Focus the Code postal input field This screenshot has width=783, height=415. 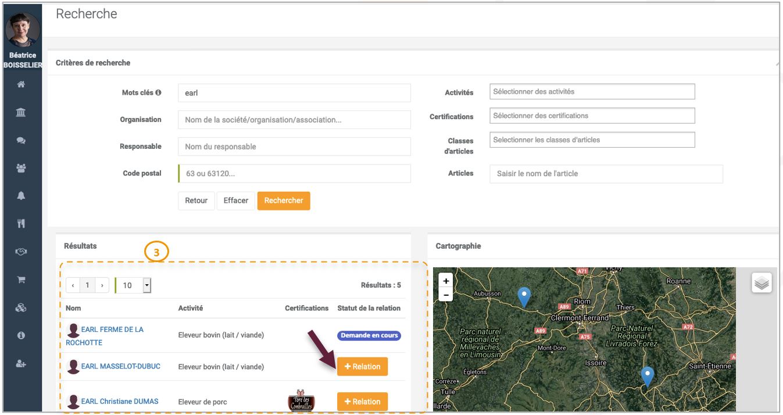(x=294, y=174)
